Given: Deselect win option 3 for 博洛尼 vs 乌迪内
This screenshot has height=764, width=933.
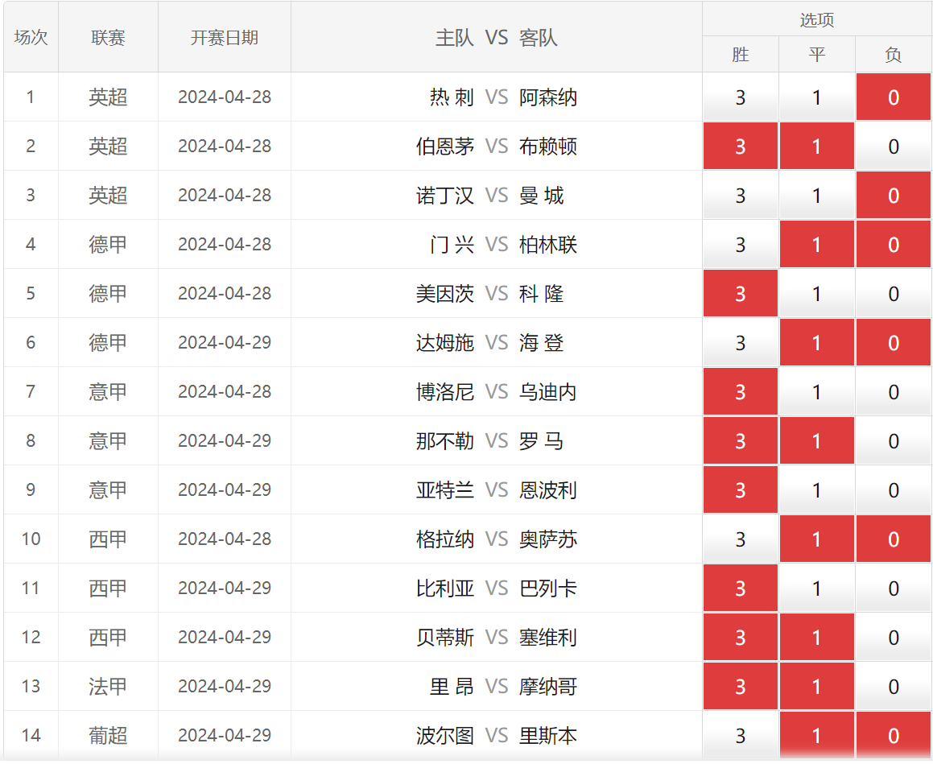Looking at the screenshot, I should pyautogui.click(x=741, y=391).
